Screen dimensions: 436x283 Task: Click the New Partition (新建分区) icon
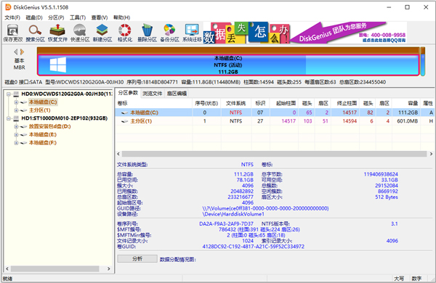click(x=102, y=33)
